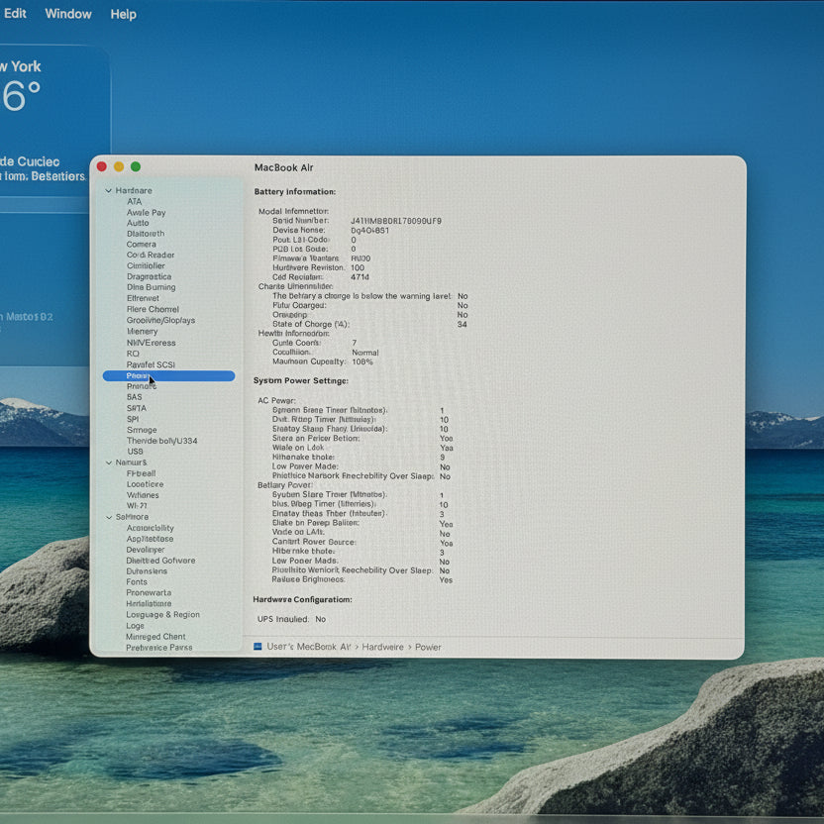Select 'Devolinyer' in the sidebar
This screenshot has width=824, height=824.
145,550
